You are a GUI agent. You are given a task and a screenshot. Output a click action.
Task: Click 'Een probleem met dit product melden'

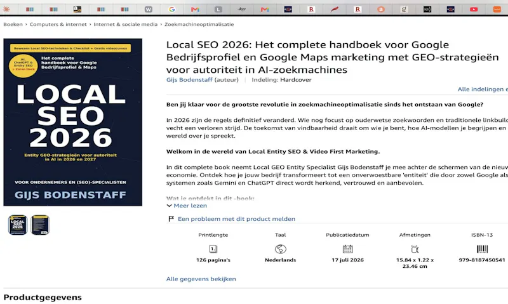coord(236,219)
